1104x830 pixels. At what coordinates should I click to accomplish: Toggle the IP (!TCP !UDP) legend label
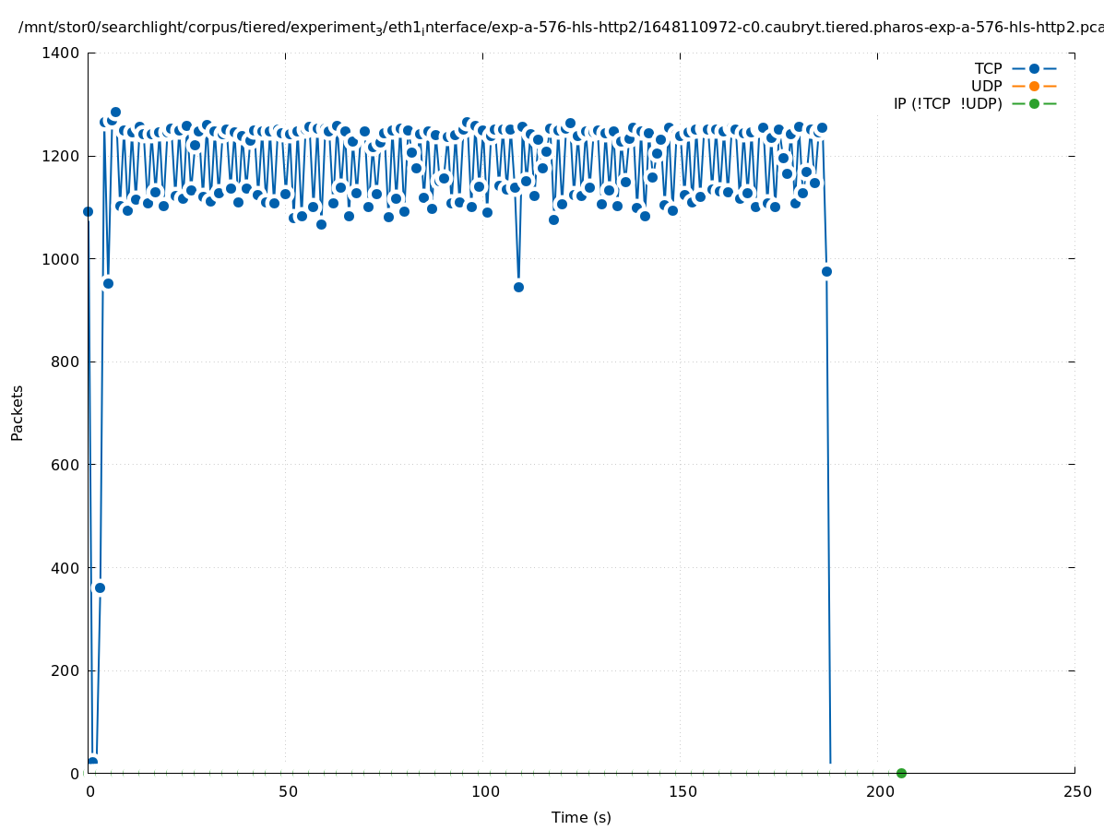[x=947, y=103]
